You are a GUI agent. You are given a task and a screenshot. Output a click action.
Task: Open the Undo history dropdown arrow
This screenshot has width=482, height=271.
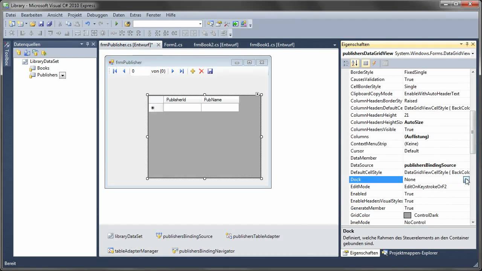94,24
